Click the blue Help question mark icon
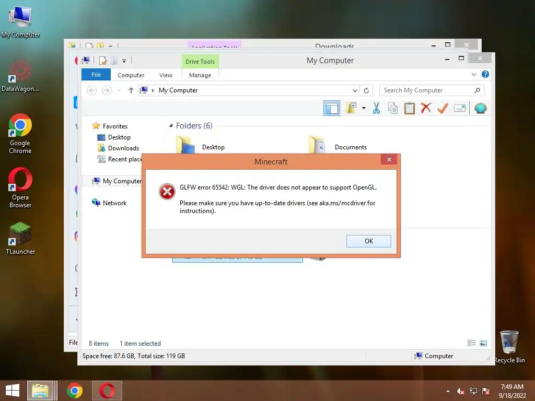Screen dimensions: 535x401 tap(485, 74)
